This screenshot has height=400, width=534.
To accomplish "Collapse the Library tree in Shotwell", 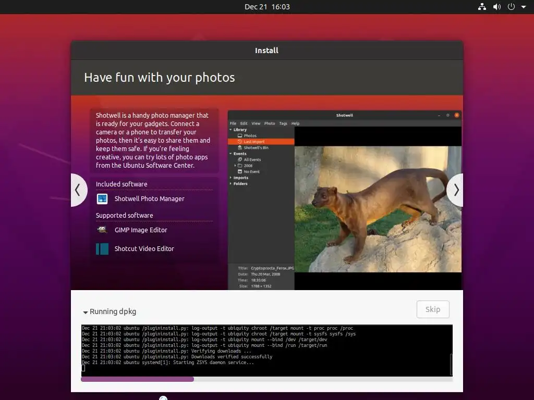I will (230, 130).
